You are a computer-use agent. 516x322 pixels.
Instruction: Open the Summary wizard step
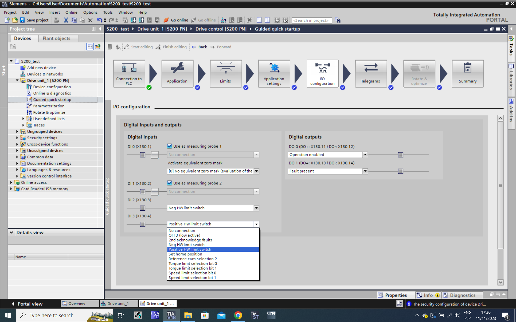(467, 73)
